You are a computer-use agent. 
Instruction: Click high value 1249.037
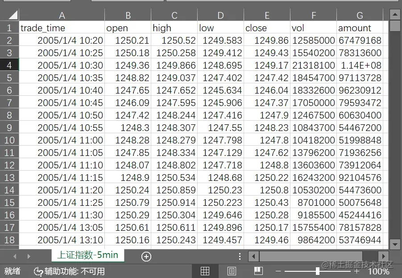pyautogui.click(x=174, y=78)
